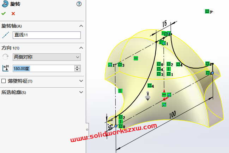This screenshot has width=229, height=153.
Task: Select the 15 dimension in the sketch
Action: [x=164, y=24]
